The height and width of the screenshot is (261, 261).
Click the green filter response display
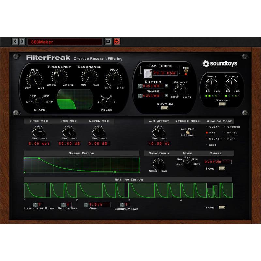pos(75,99)
